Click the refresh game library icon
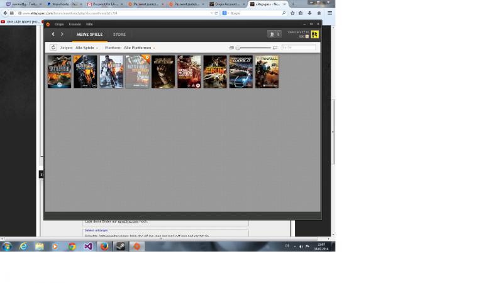This screenshot has height=283, width=503. pos(53,47)
